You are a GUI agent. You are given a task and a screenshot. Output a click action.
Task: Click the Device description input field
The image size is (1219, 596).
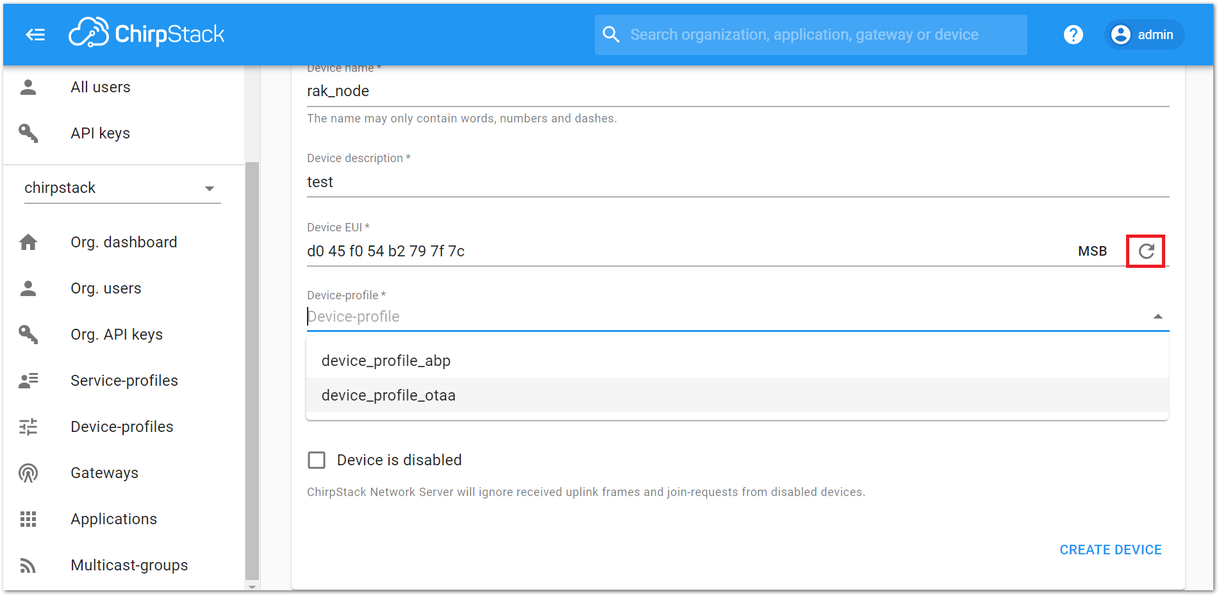(x=738, y=182)
